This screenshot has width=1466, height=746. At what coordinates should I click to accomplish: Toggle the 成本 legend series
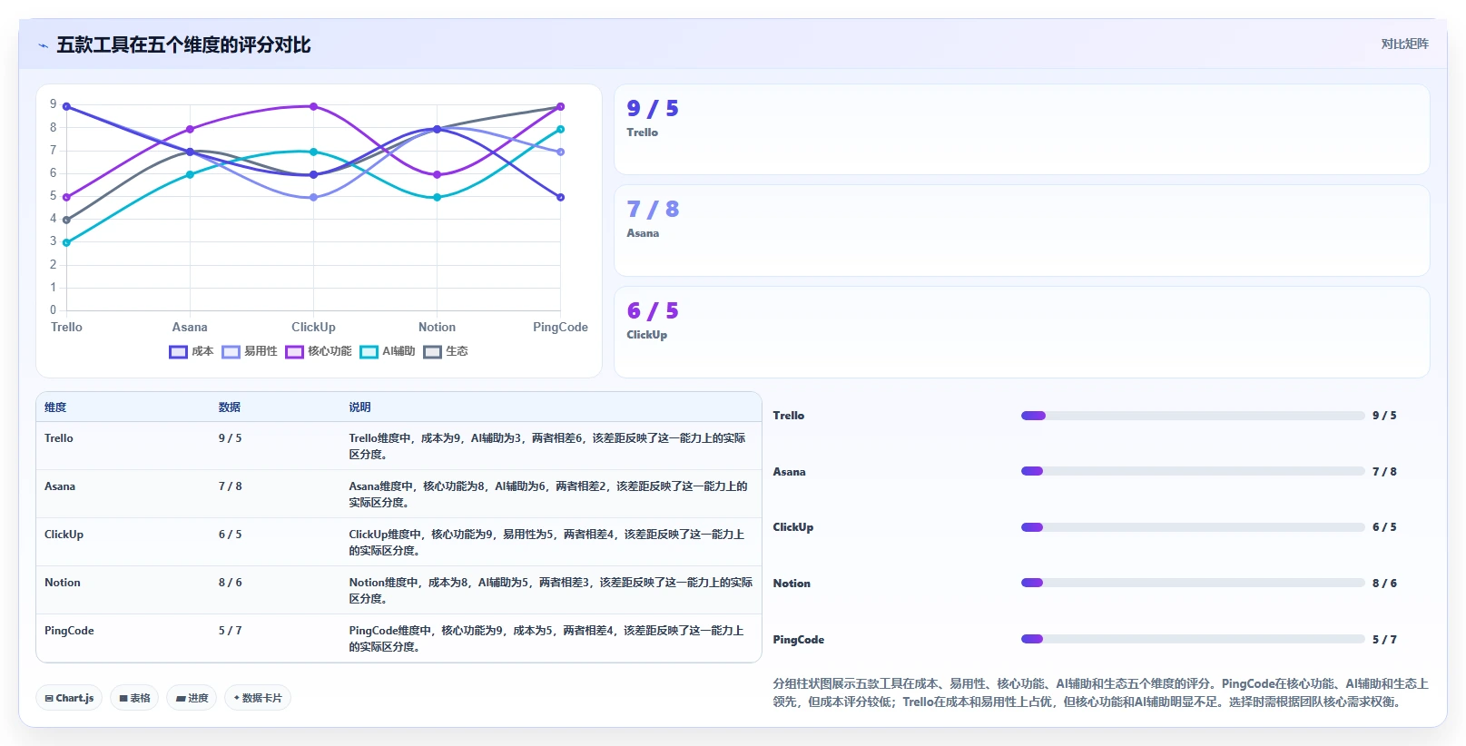tap(192, 351)
